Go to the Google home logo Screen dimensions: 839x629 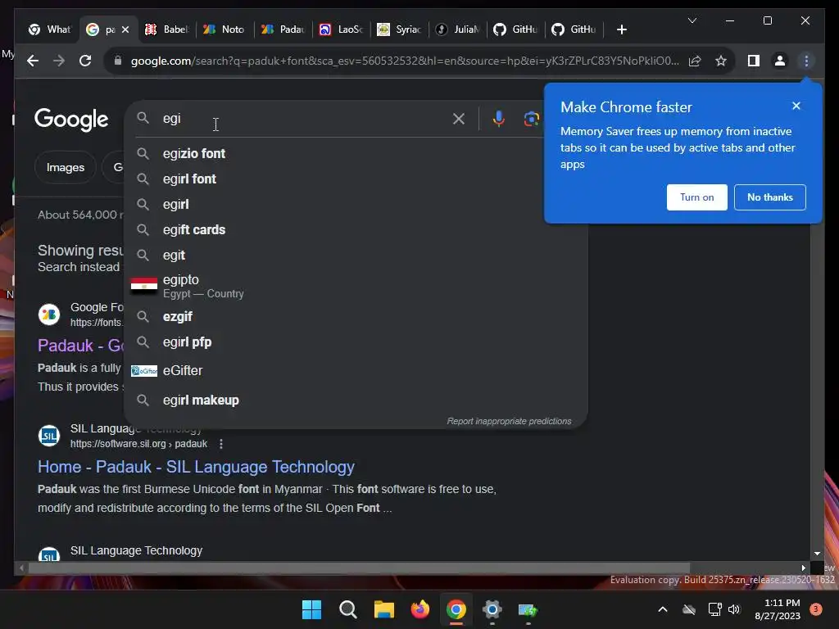coord(71,120)
